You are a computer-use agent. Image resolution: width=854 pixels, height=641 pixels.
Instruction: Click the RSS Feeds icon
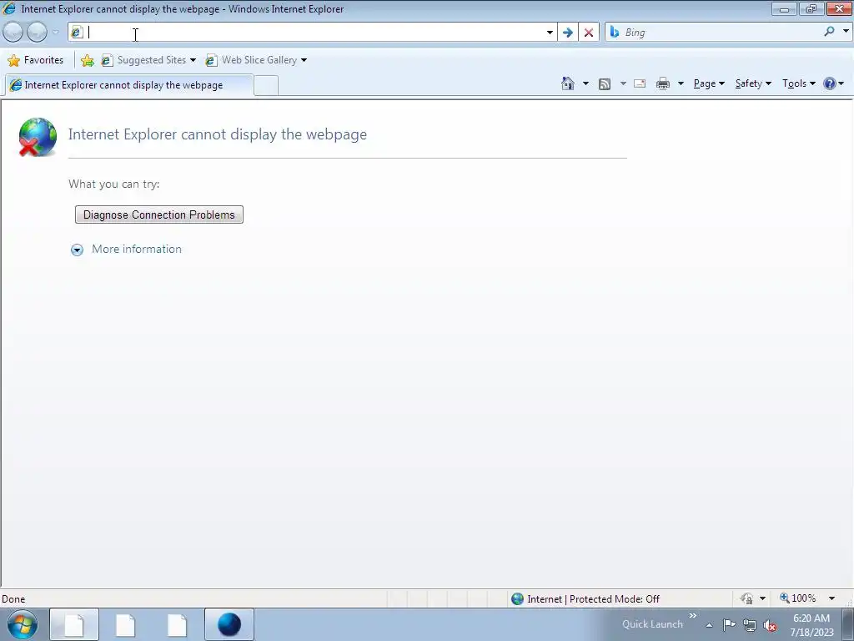tap(605, 83)
